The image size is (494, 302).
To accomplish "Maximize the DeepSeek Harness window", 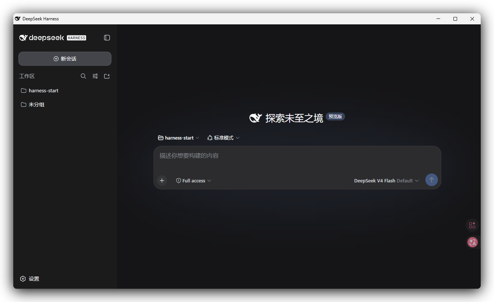I will [x=455, y=19].
